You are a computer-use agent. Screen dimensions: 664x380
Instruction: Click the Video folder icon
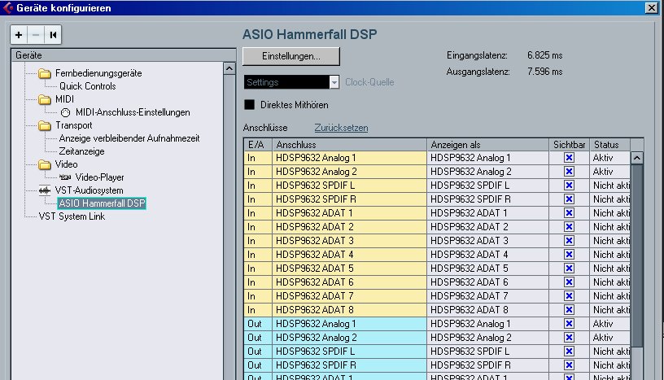click(x=45, y=164)
